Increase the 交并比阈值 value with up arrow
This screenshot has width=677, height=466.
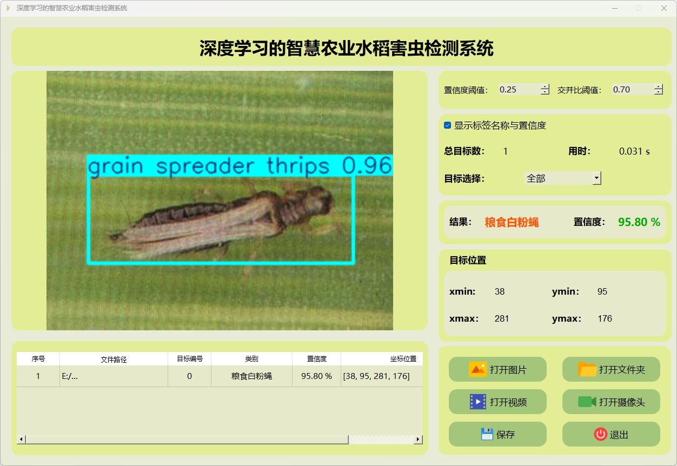pos(658,86)
